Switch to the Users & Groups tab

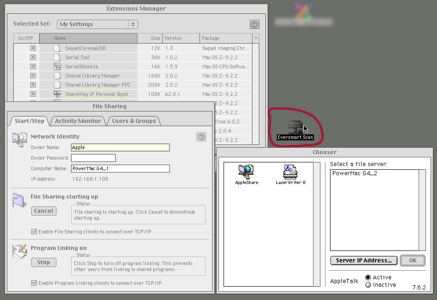pos(134,121)
